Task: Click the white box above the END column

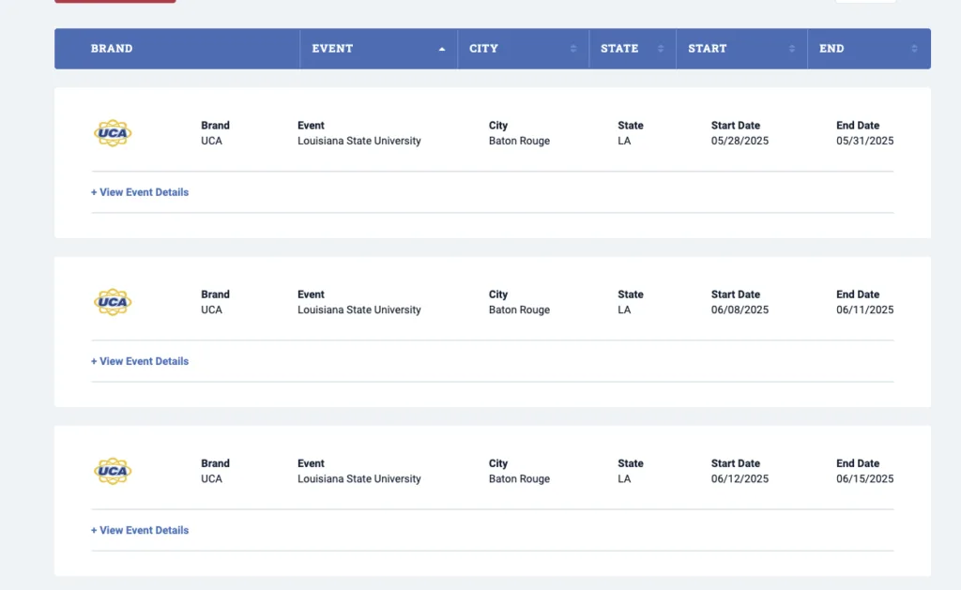Action: (x=864, y=1)
